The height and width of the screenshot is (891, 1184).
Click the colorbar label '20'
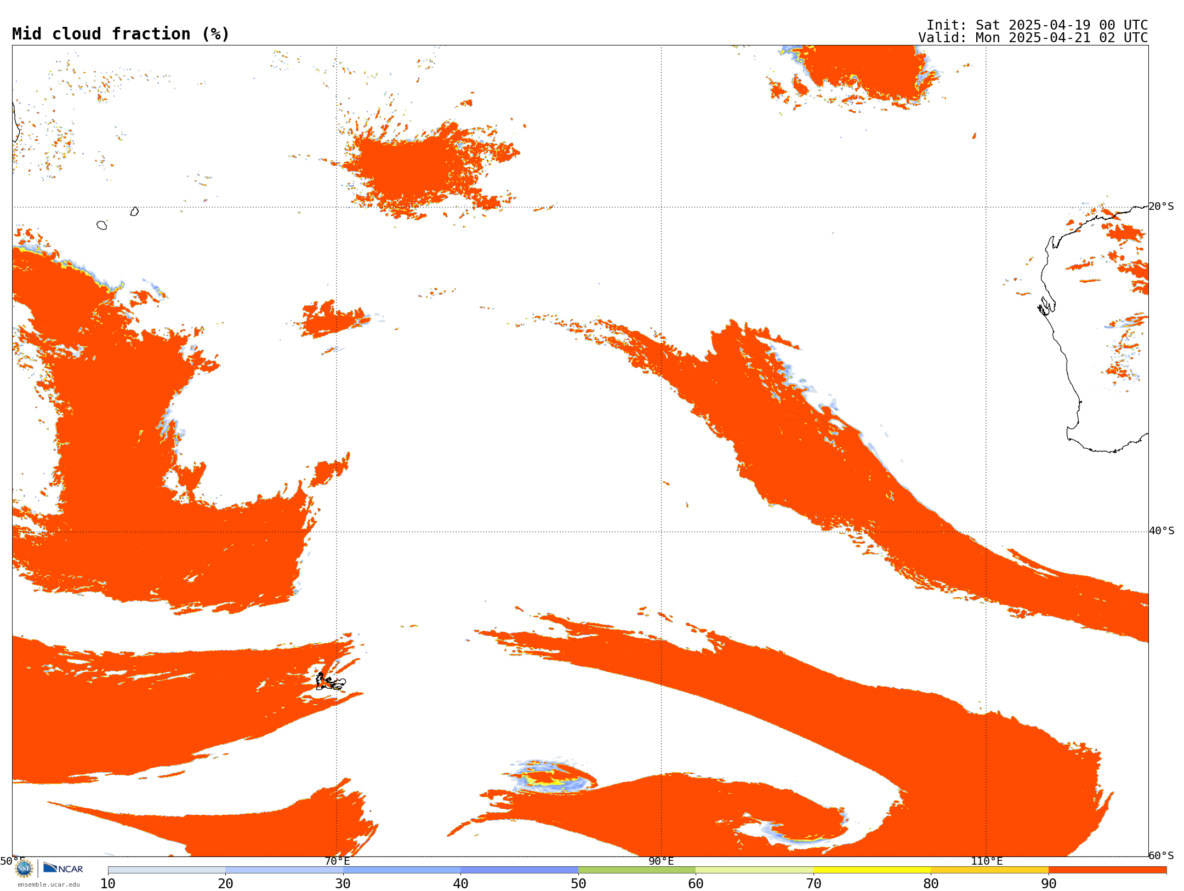pos(225,884)
